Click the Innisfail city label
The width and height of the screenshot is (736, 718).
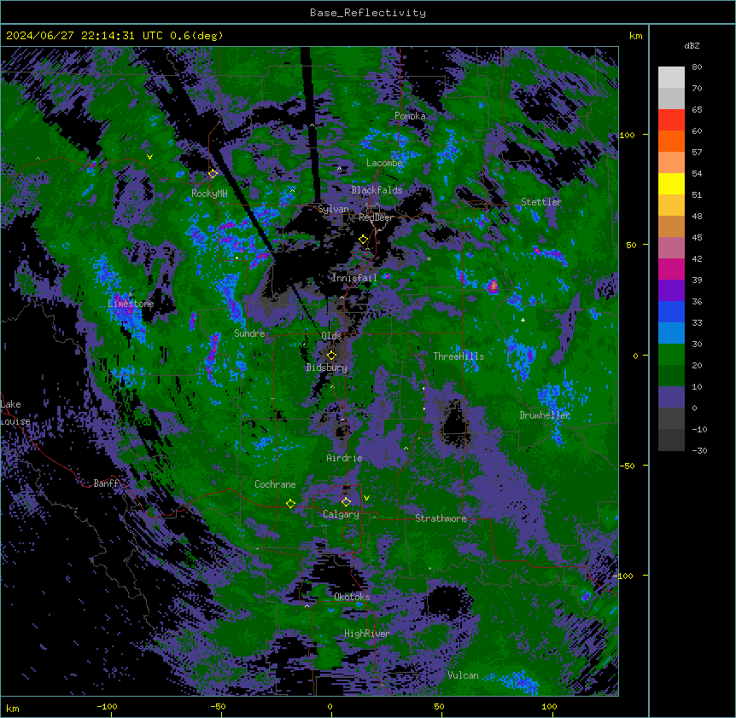pyautogui.click(x=354, y=278)
